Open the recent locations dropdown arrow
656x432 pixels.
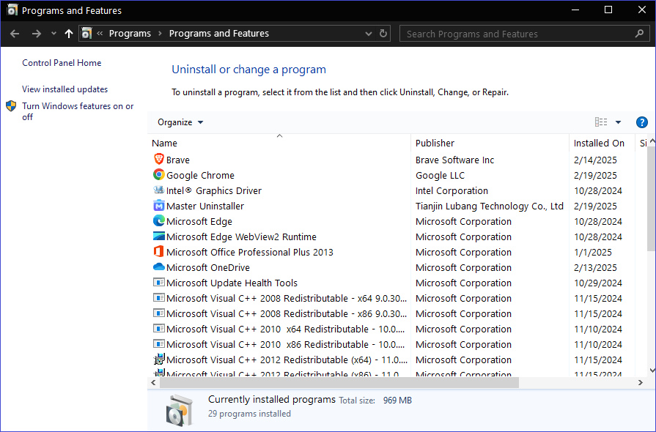tap(54, 34)
